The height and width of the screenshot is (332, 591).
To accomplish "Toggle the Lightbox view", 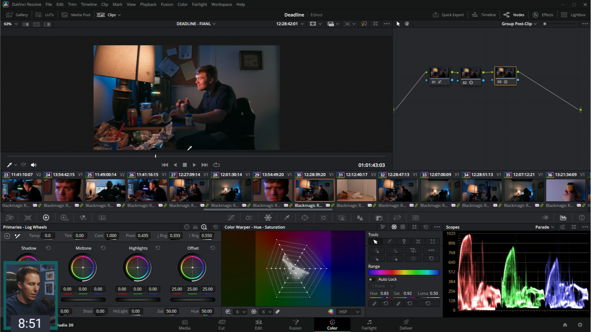I will pyautogui.click(x=573, y=15).
